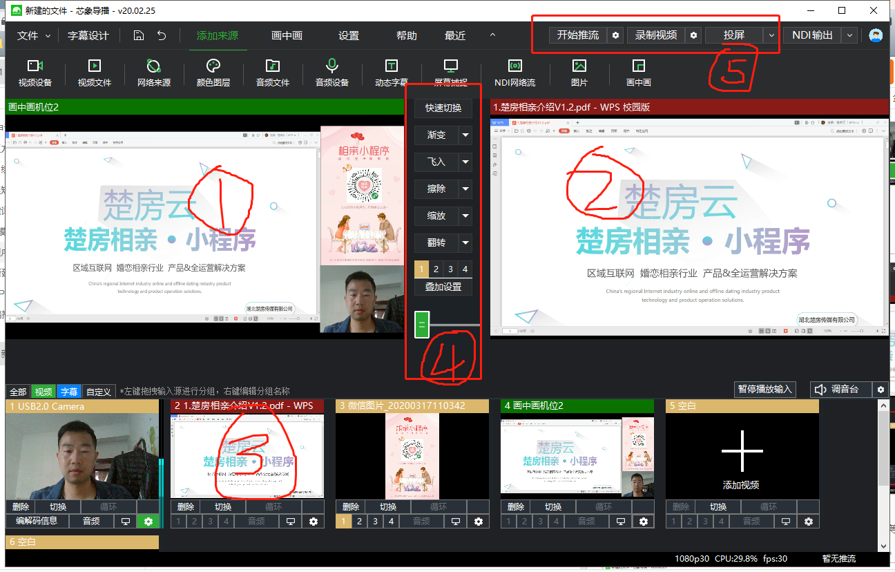The image size is (895, 572).
Task: Filter inputs by the 字幕 group tab
Action: [68, 392]
